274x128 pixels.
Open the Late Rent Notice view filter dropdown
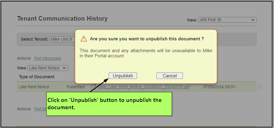click(x=48, y=68)
